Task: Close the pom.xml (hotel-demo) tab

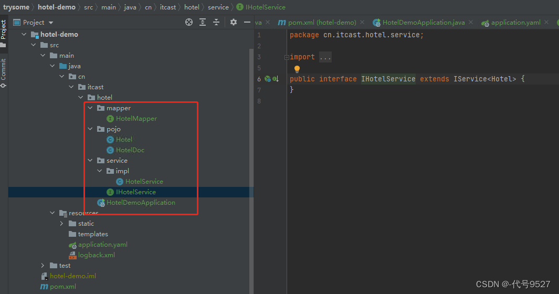Action: click(x=362, y=22)
